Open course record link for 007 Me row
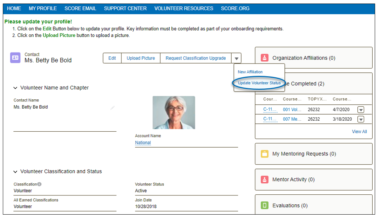379x221 pixels. coord(270,119)
